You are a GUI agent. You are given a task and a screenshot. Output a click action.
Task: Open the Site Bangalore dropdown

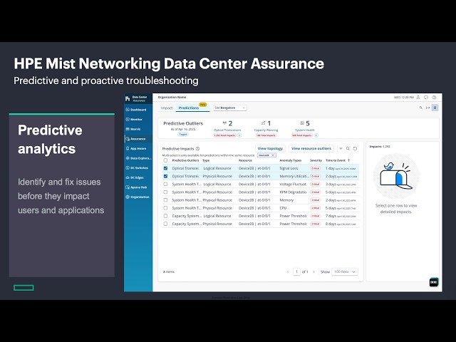[229, 108]
